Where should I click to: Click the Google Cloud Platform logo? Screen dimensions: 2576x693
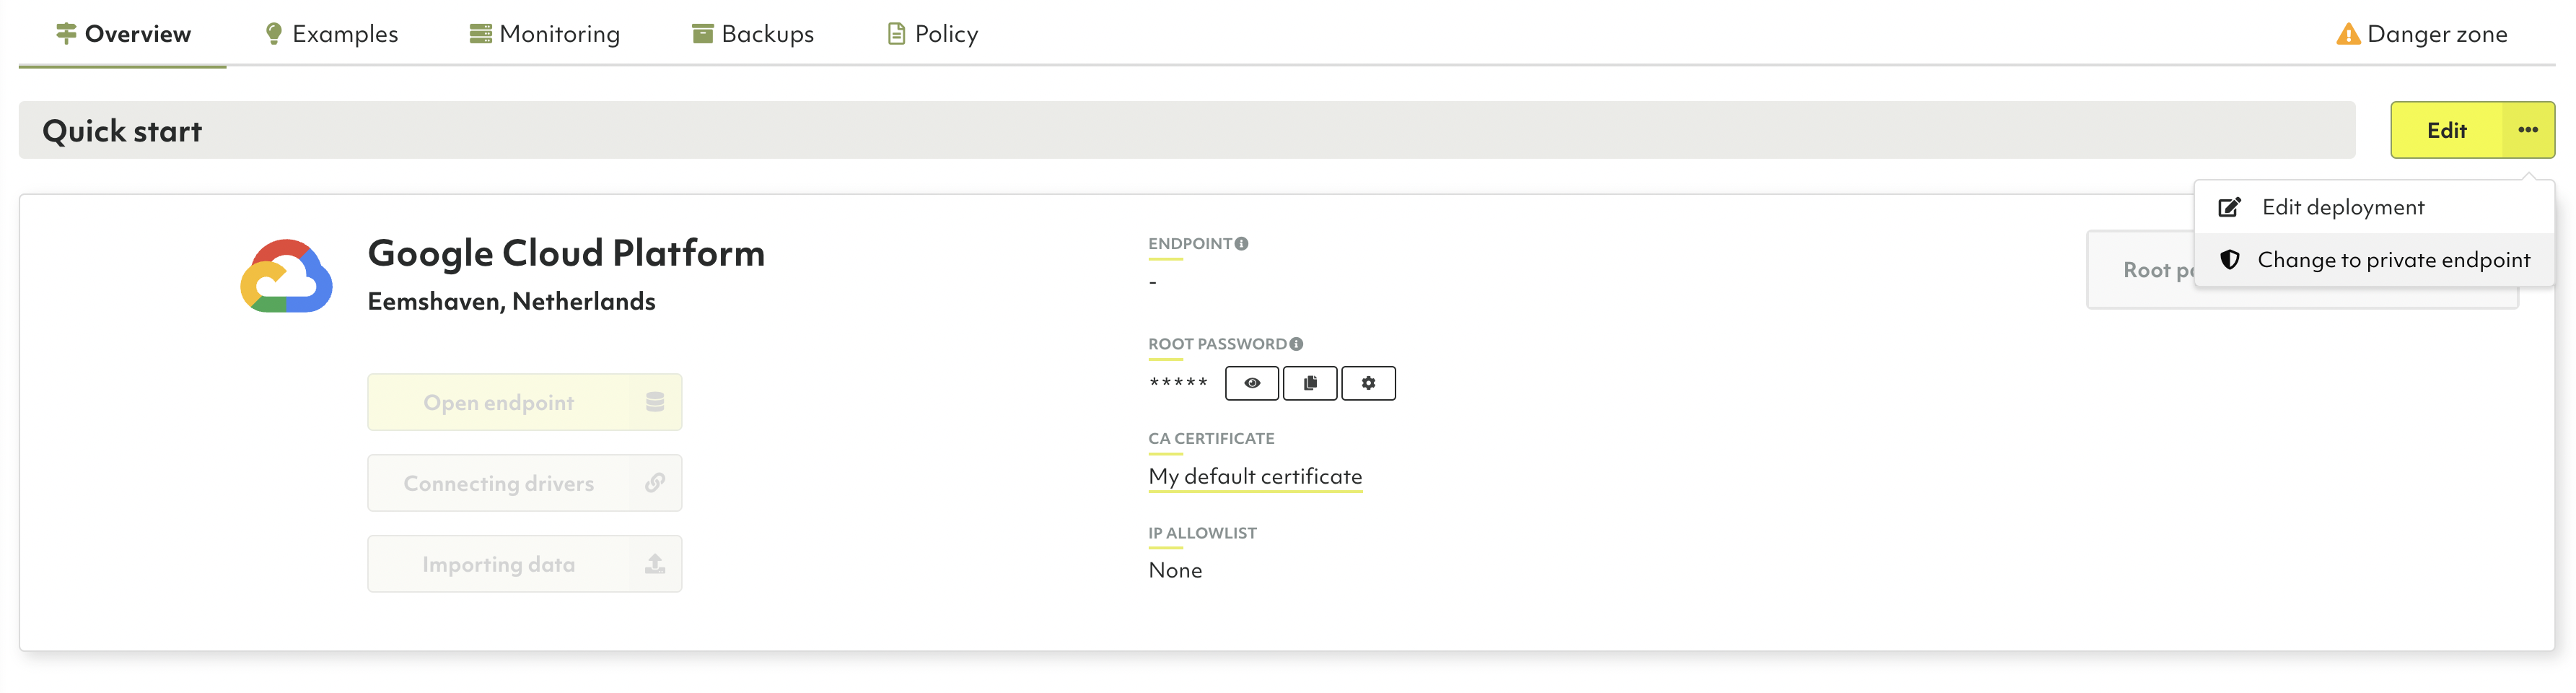(x=286, y=277)
